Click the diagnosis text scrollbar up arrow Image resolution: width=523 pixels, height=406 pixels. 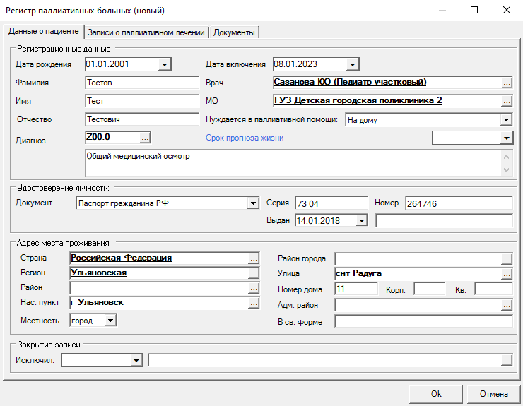click(x=506, y=156)
